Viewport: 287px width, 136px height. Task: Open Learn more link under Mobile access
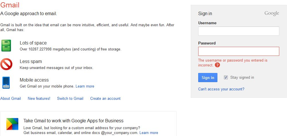click(85, 86)
